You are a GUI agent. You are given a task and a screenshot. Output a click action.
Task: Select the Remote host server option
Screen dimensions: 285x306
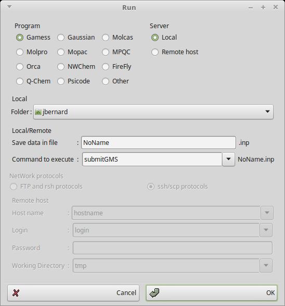[175, 52]
